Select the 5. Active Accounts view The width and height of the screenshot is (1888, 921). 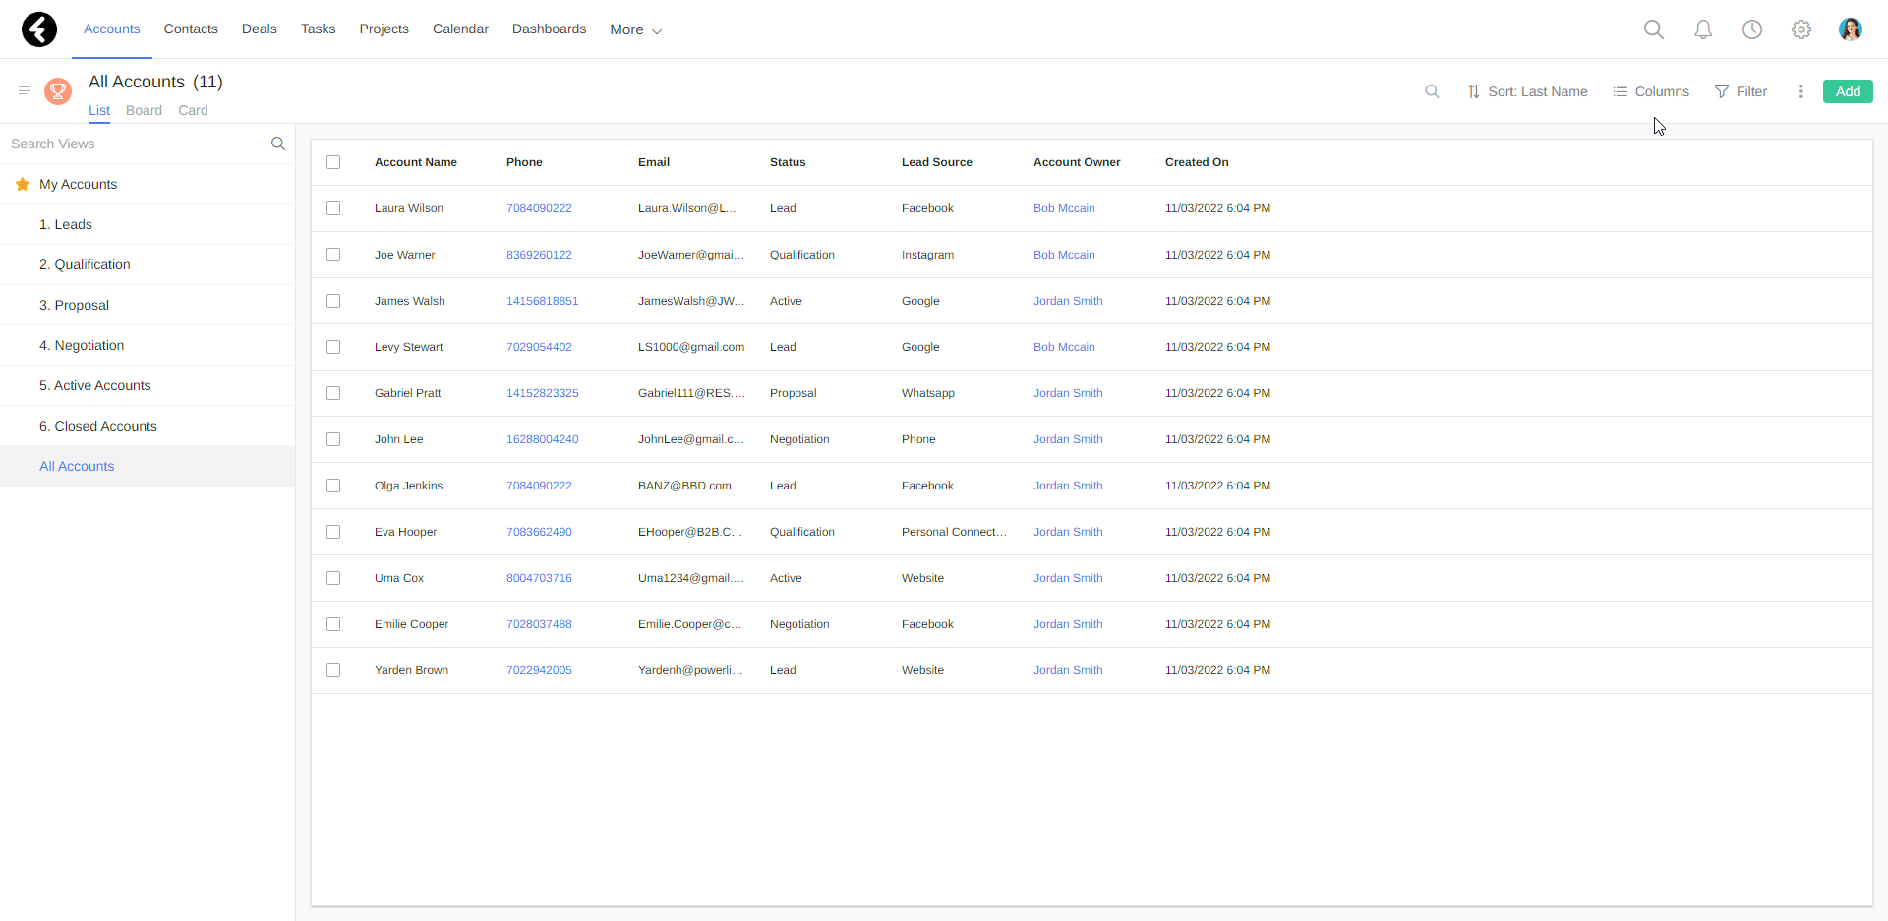click(147, 385)
